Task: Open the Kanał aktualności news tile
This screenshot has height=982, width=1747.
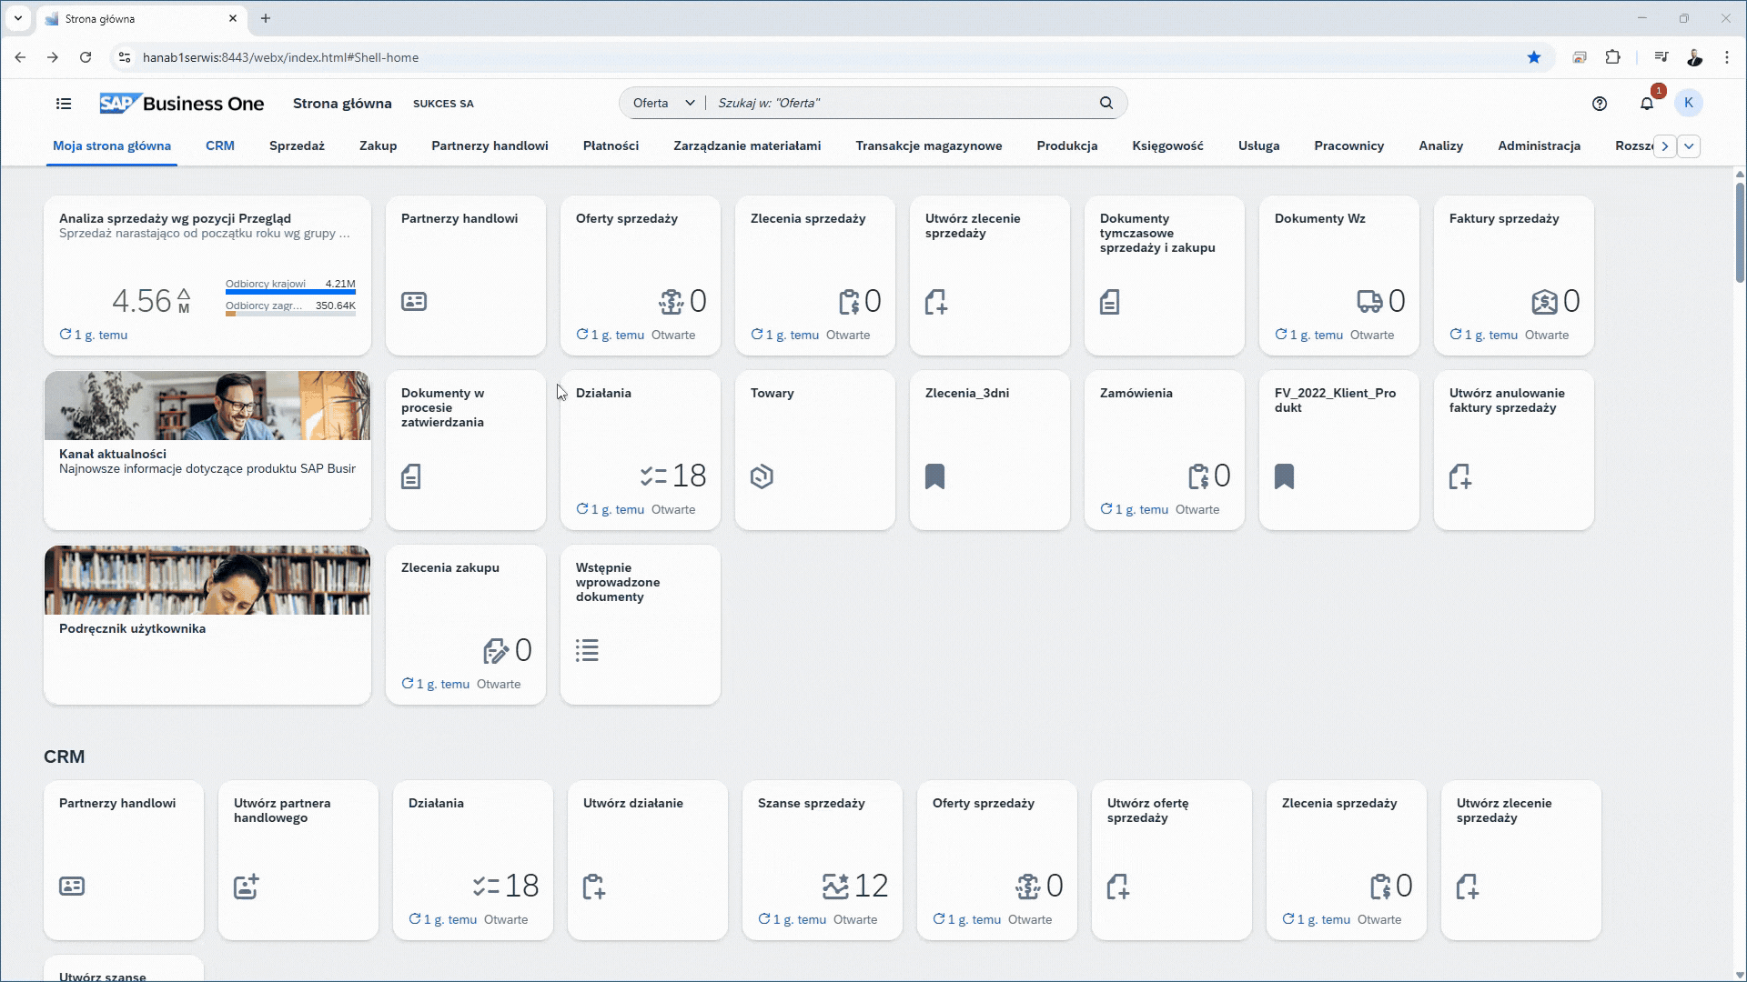Action: coord(207,450)
